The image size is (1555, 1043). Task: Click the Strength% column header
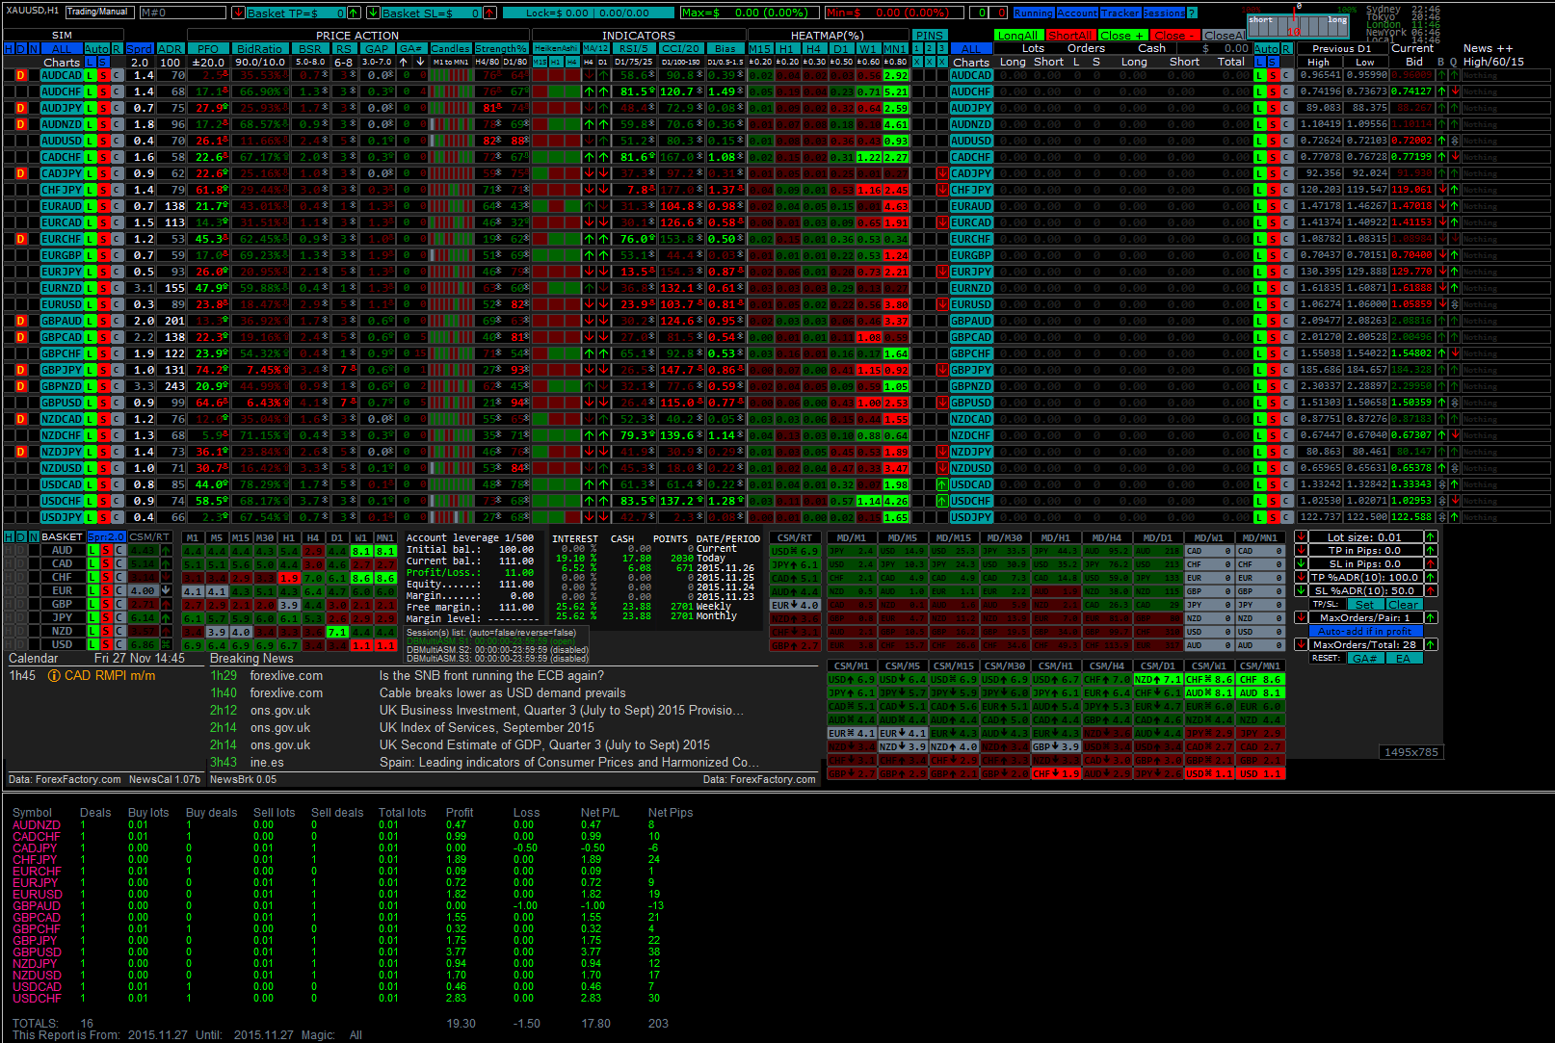(x=501, y=48)
